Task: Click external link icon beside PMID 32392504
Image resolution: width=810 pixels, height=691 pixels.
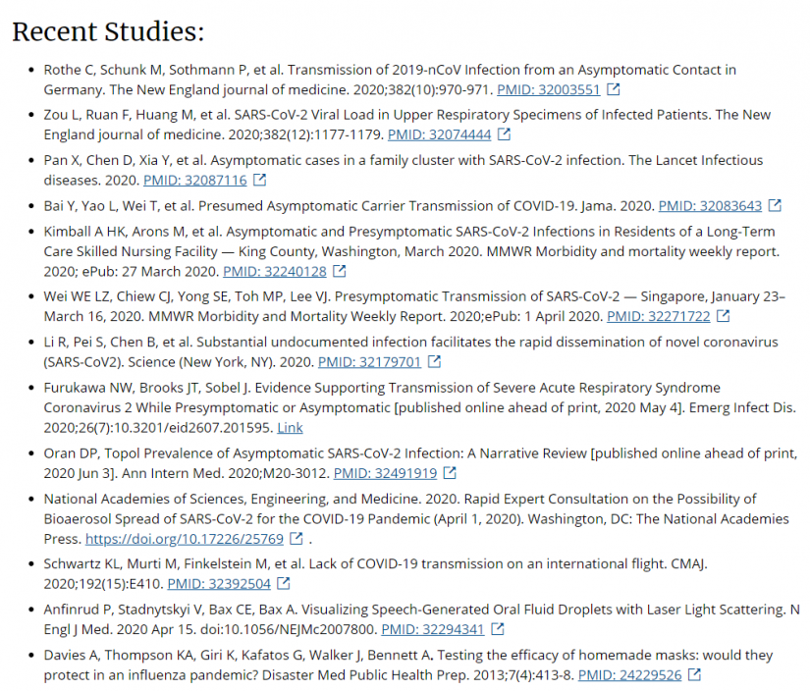Action: pos(284,584)
